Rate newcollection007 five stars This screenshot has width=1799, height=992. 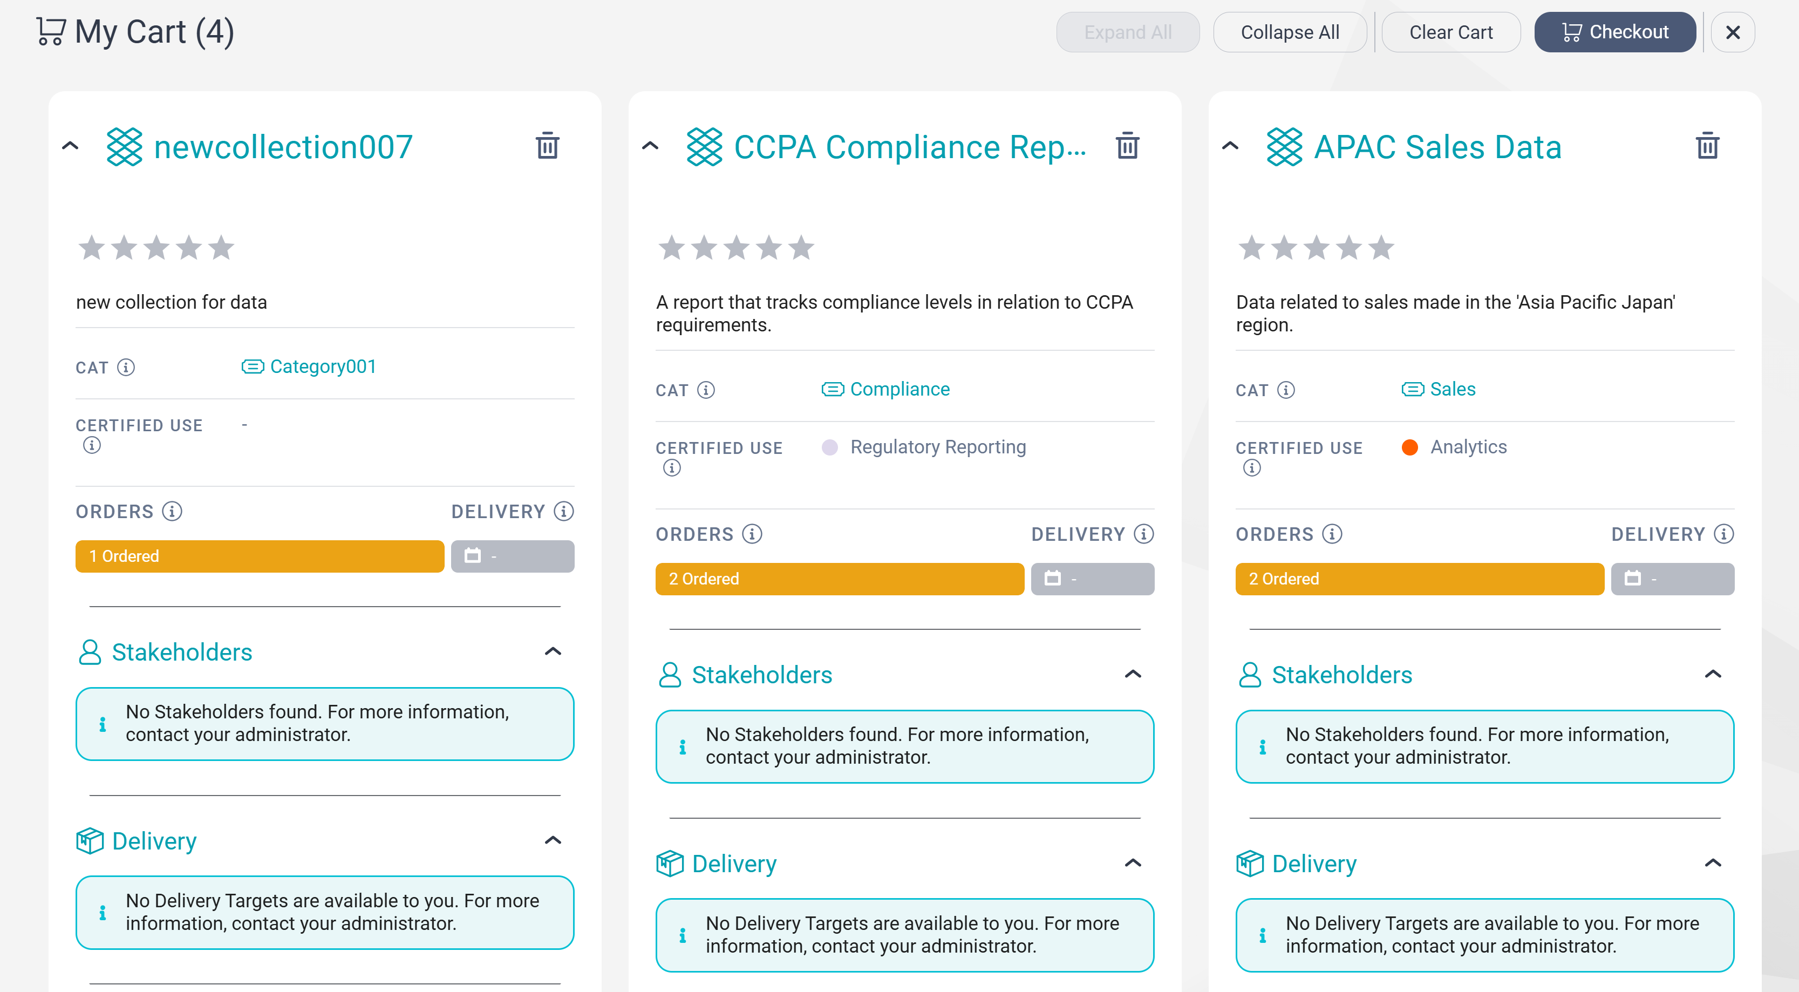click(x=221, y=247)
